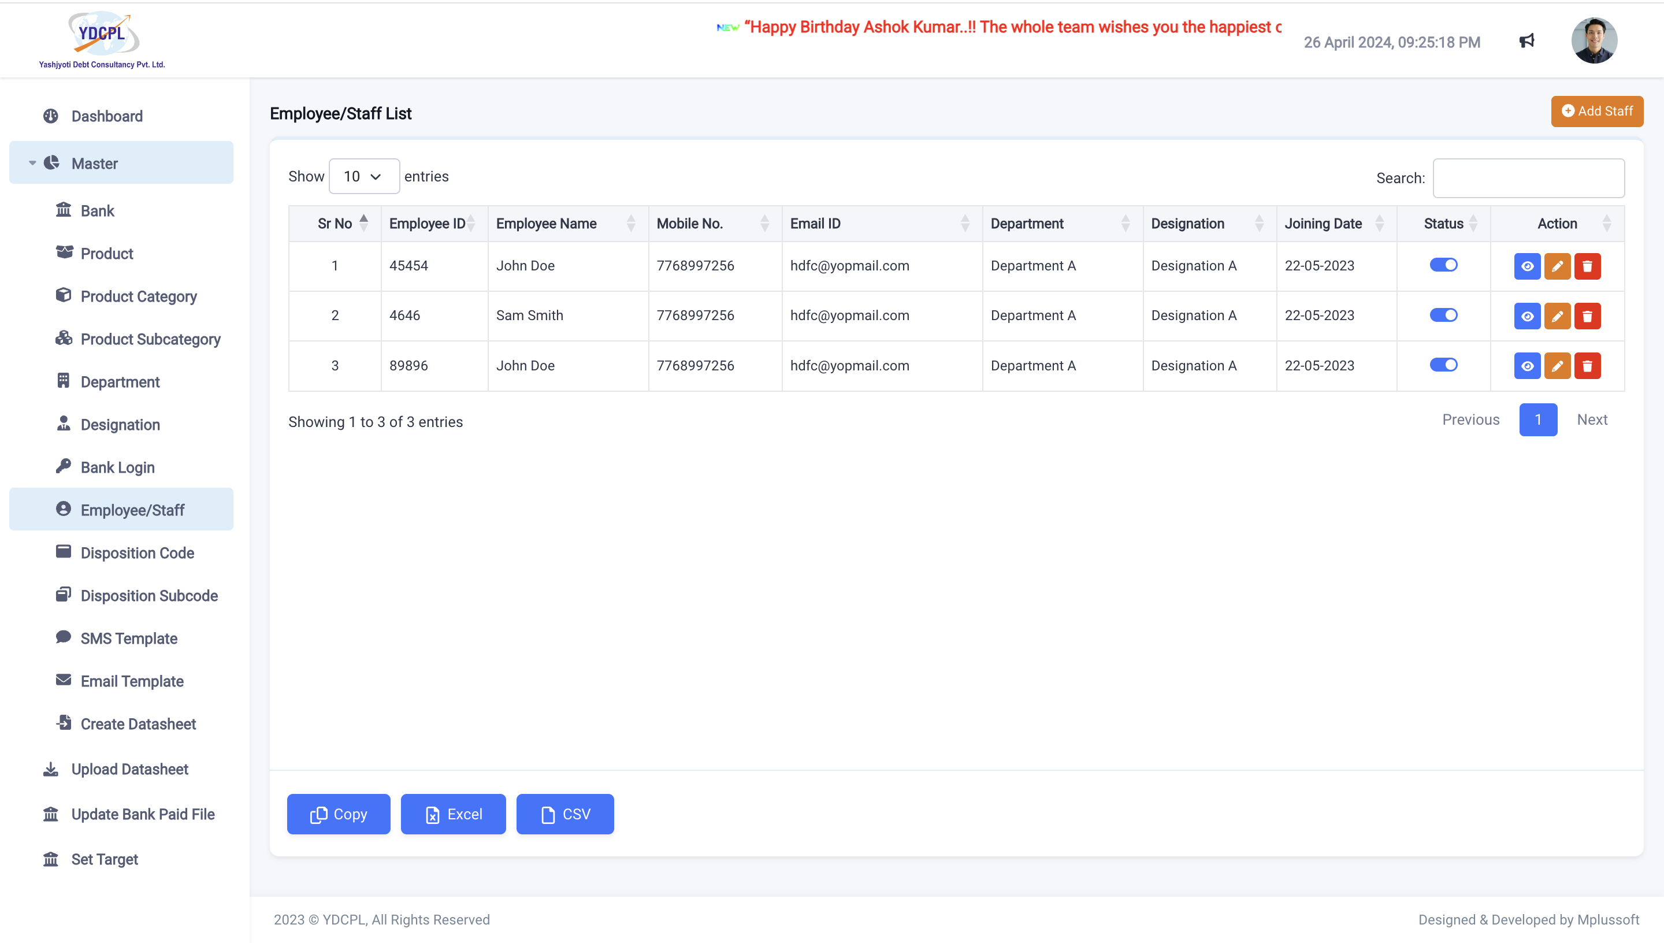The image size is (1664, 943).
Task: Click the edit icon for employee 45454
Action: point(1558,266)
